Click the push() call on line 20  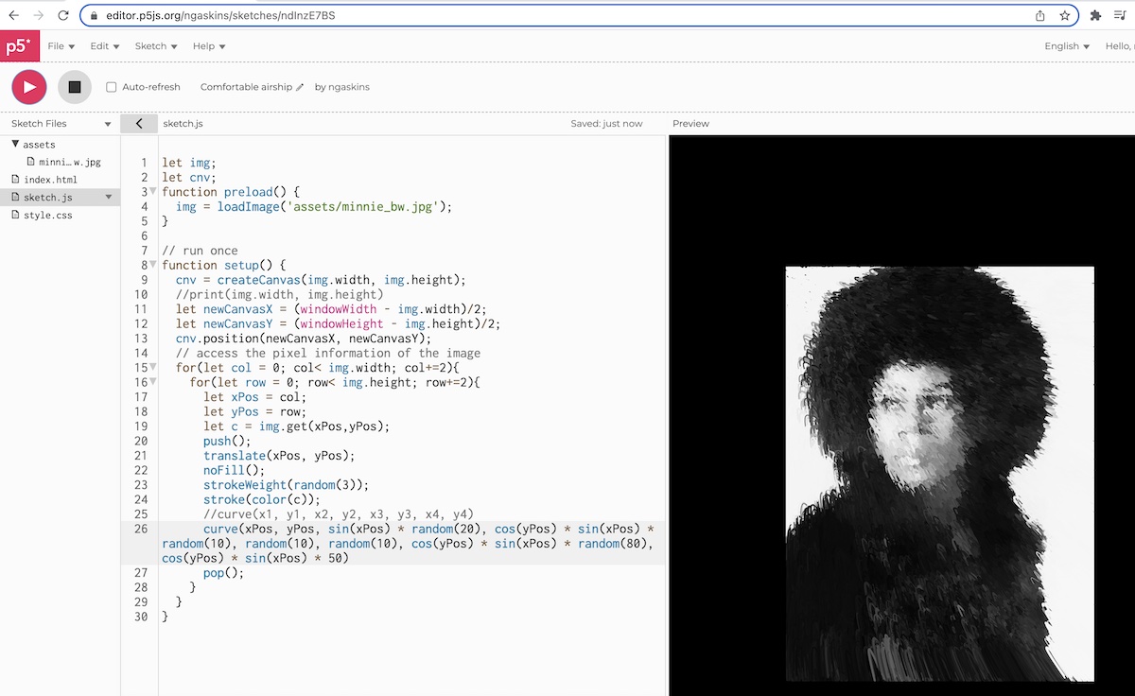tap(228, 441)
